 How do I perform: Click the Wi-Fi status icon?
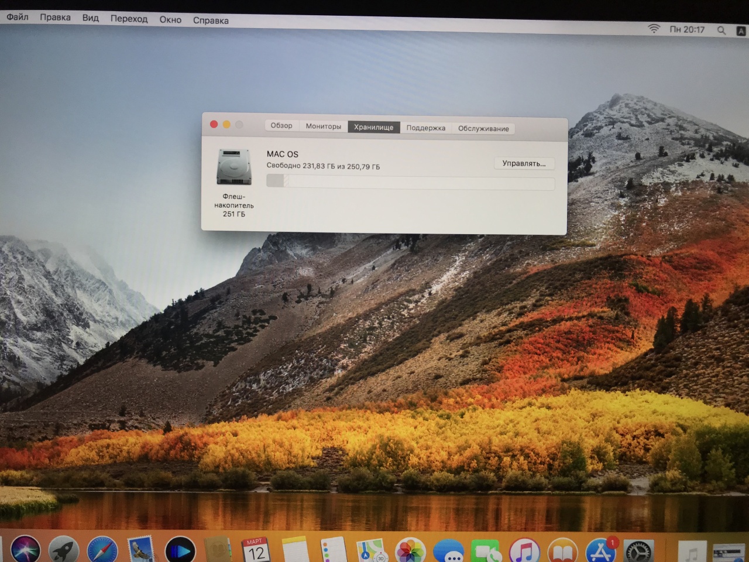click(x=654, y=29)
